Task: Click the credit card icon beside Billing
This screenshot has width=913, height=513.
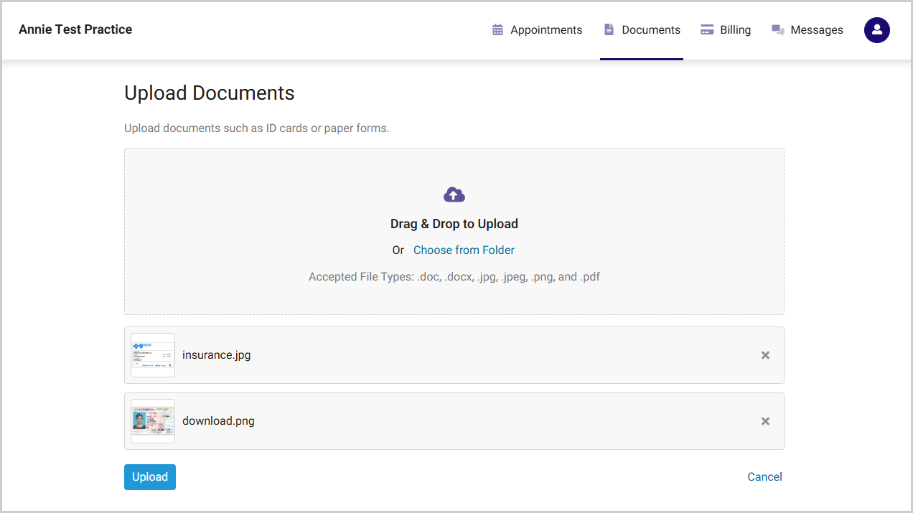Action: (707, 30)
